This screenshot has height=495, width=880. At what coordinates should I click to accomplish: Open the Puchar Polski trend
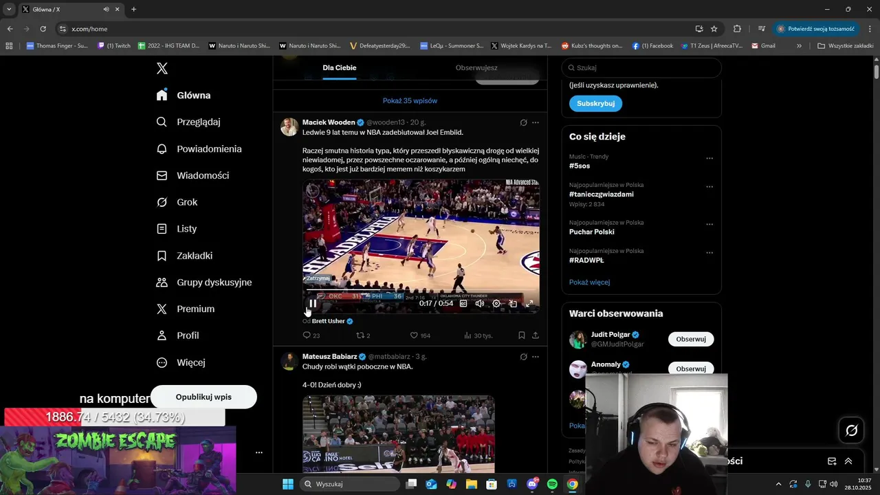coord(592,232)
